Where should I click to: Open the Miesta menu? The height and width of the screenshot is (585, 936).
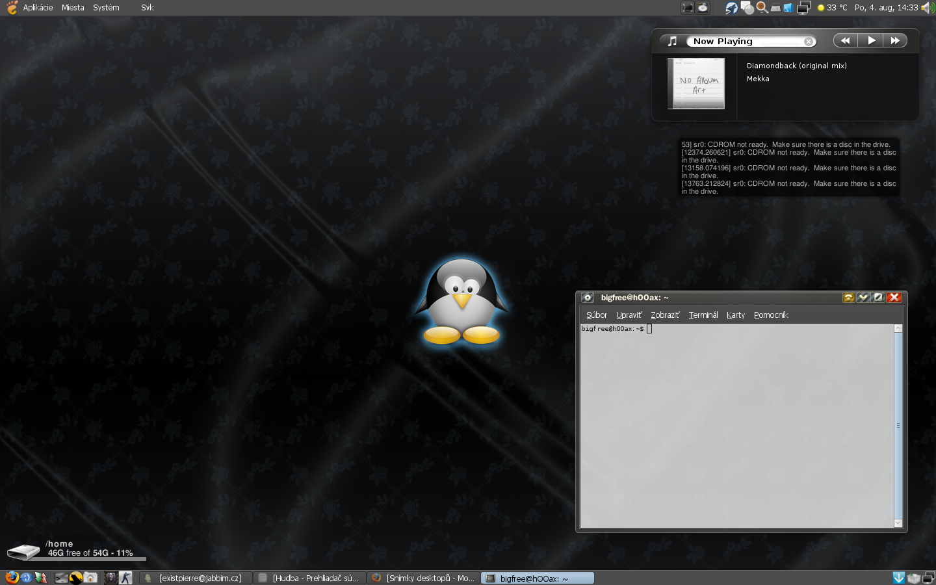(73, 8)
